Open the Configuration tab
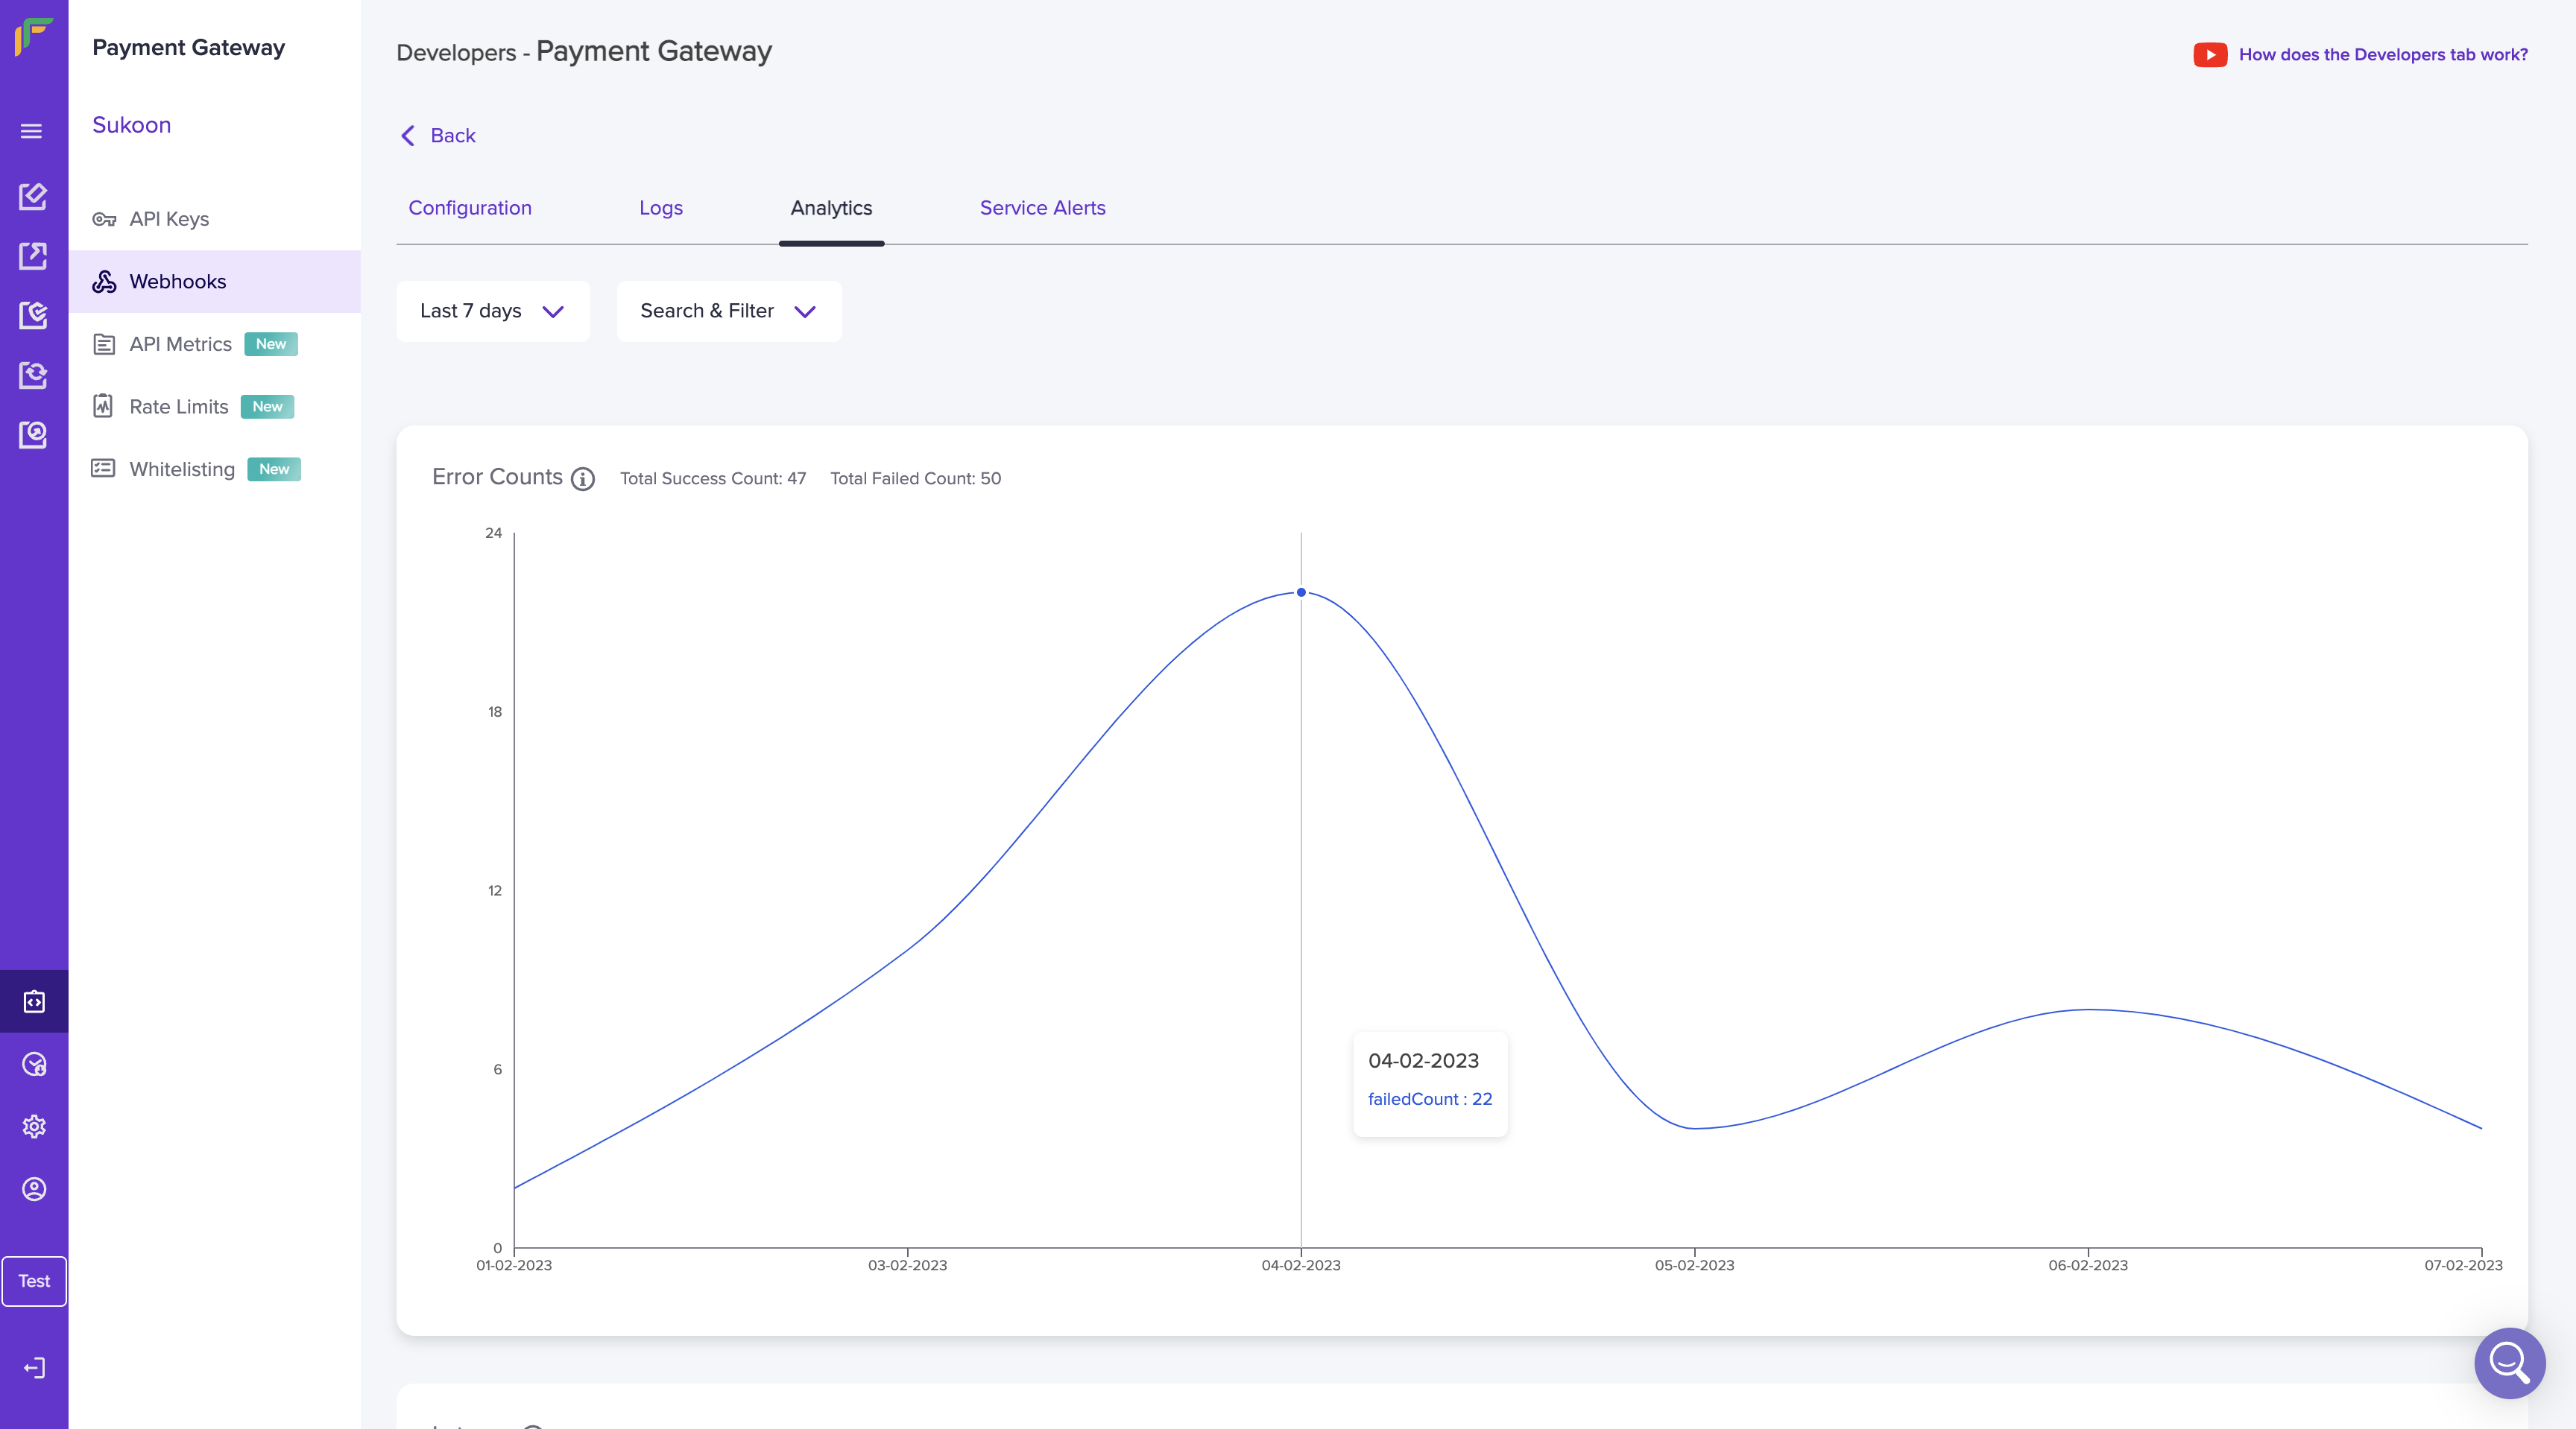The image size is (2576, 1429). click(469, 208)
